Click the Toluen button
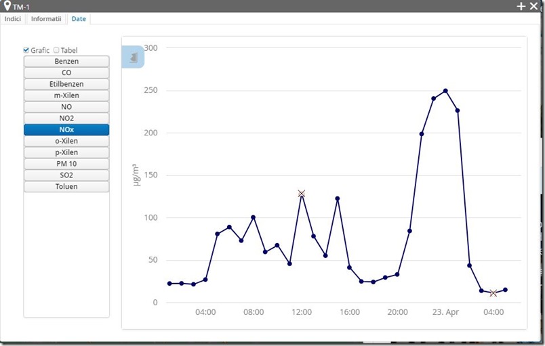The image size is (545, 346). tap(66, 187)
